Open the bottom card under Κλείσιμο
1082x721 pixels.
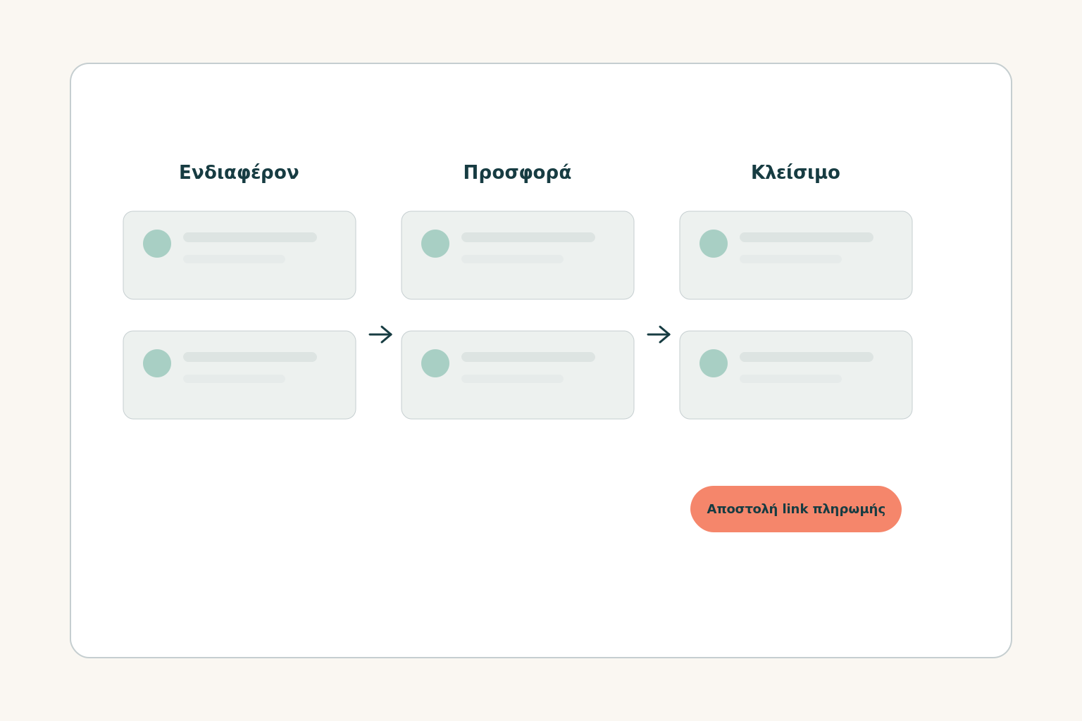click(x=796, y=375)
